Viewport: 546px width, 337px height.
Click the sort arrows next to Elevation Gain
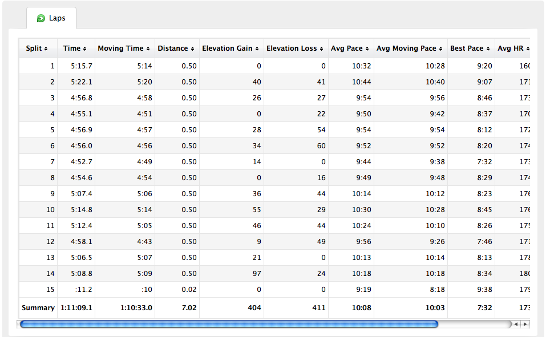257,48
